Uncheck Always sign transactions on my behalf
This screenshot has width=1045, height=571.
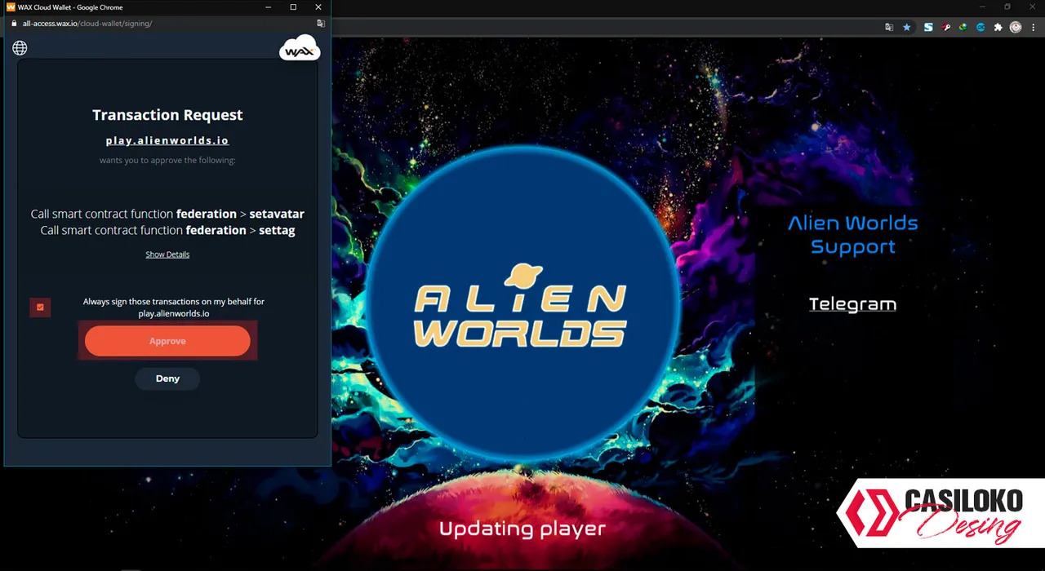coord(40,308)
